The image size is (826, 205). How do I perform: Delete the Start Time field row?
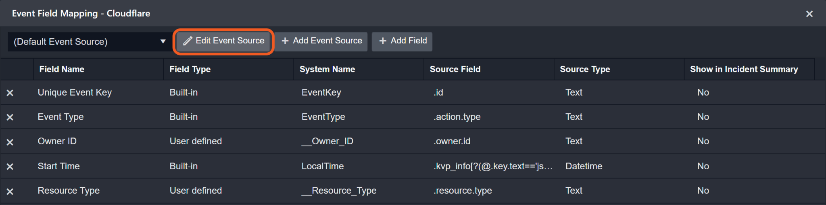pyautogui.click(x=10, y=166)
